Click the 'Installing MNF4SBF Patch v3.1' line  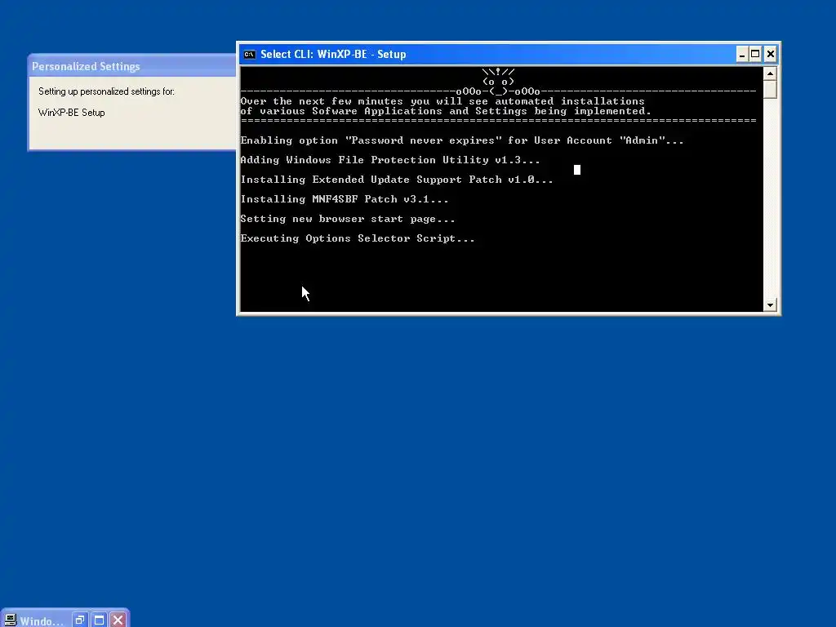coord(345,199)
